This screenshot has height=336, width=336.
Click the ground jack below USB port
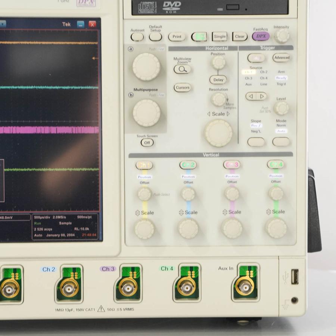pos(295,300)
